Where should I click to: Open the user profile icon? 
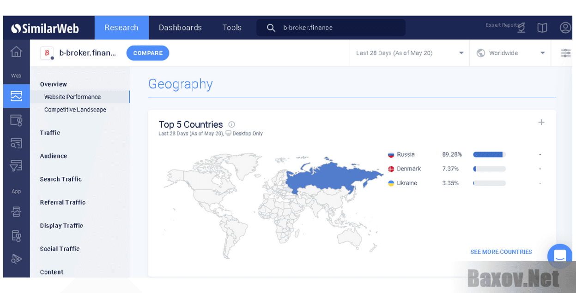(x=565, y=28)
